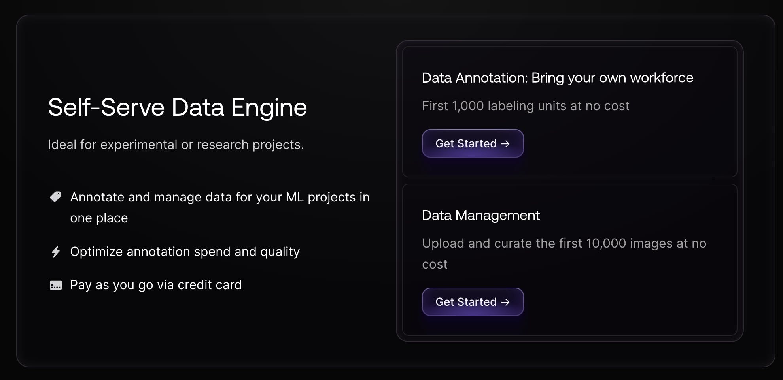Click the tag icon beside Annotate and manage

pos(55,197)
